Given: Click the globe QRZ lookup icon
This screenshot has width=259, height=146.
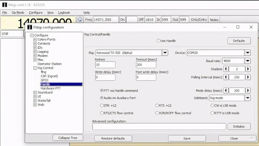Looking at the screenshot, I should coord(80,19).
